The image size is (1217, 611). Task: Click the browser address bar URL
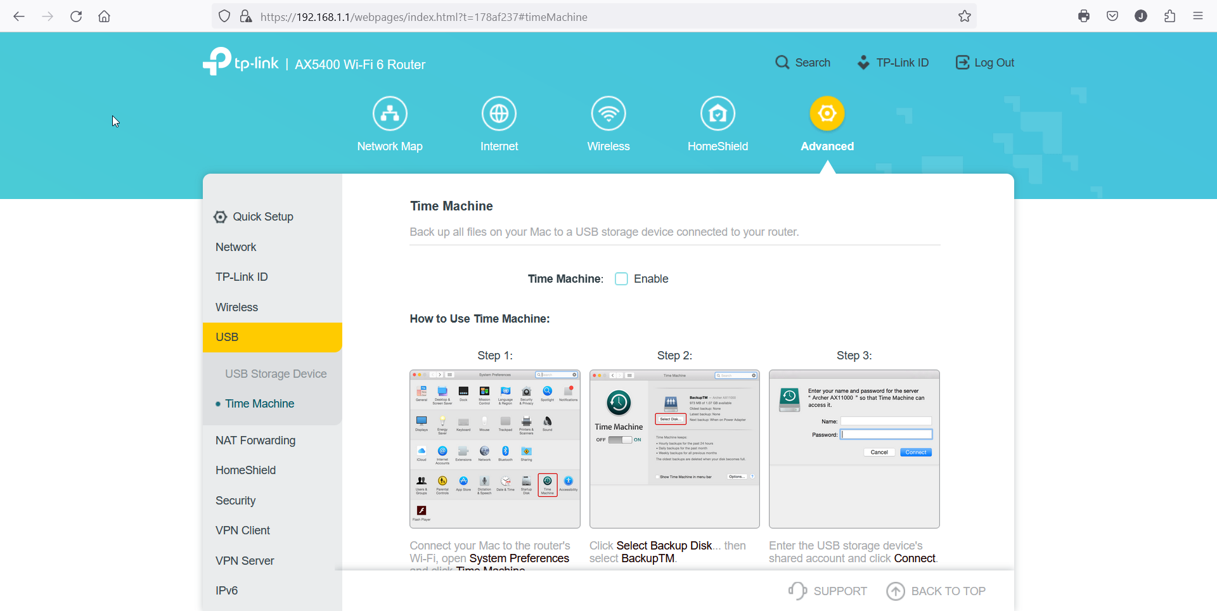pos(423,17)
